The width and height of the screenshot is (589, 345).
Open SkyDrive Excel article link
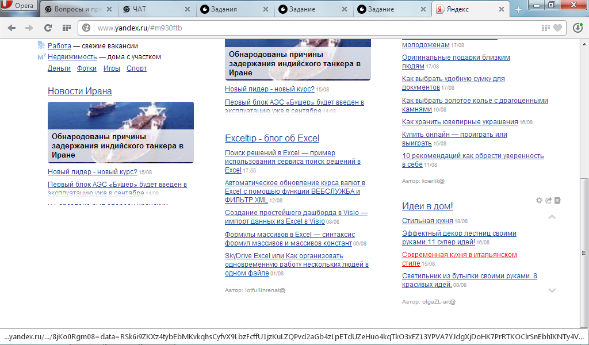(x=297, y=264)
